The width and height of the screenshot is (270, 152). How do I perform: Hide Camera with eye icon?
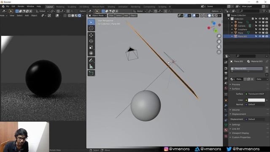(x=260, y=26)
